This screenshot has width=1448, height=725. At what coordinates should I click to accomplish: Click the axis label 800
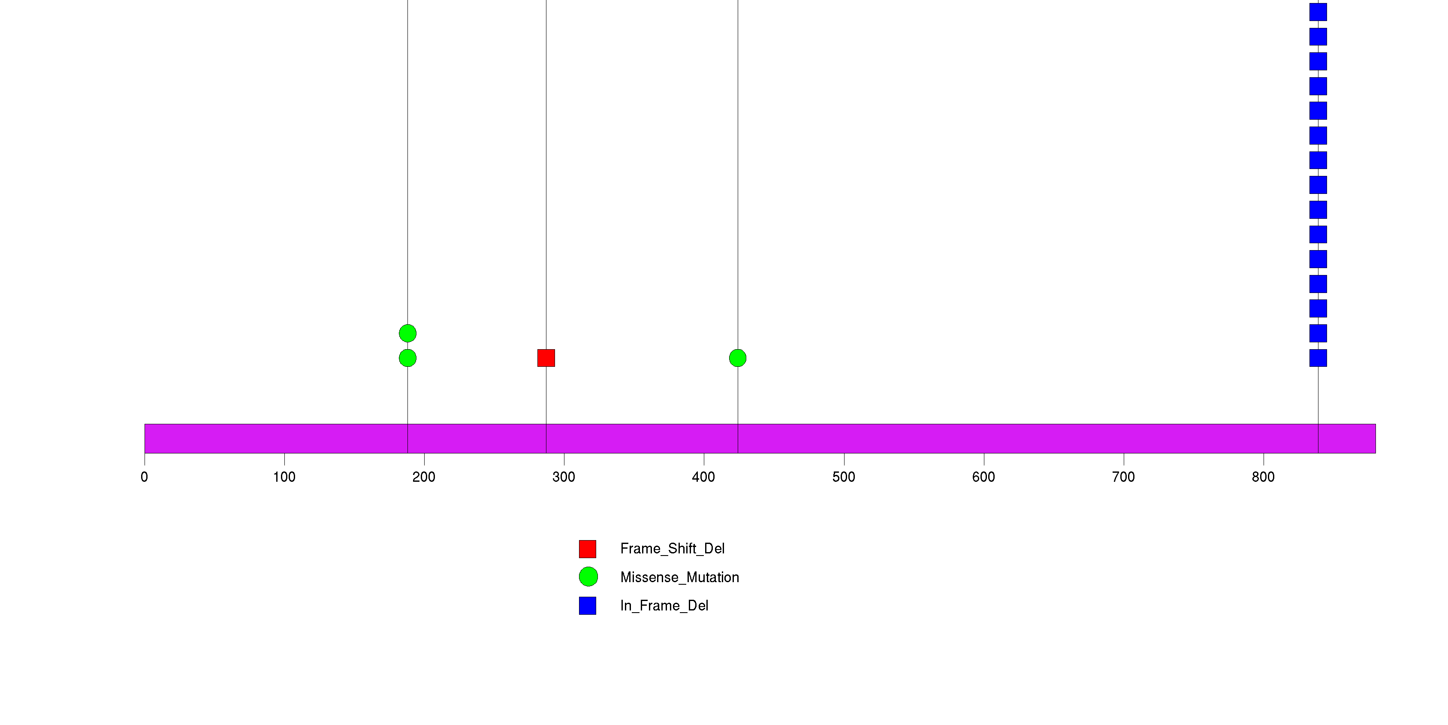point(1263,477)
